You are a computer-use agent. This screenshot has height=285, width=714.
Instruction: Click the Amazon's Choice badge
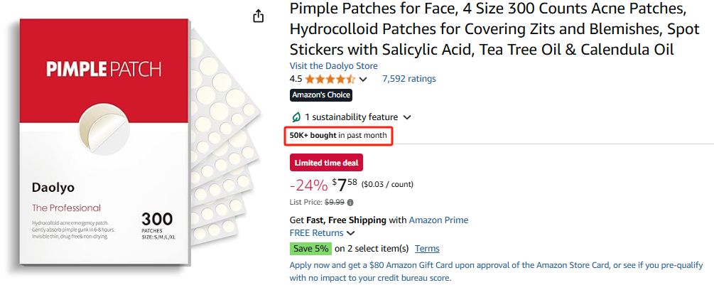(x=320, y=95)
